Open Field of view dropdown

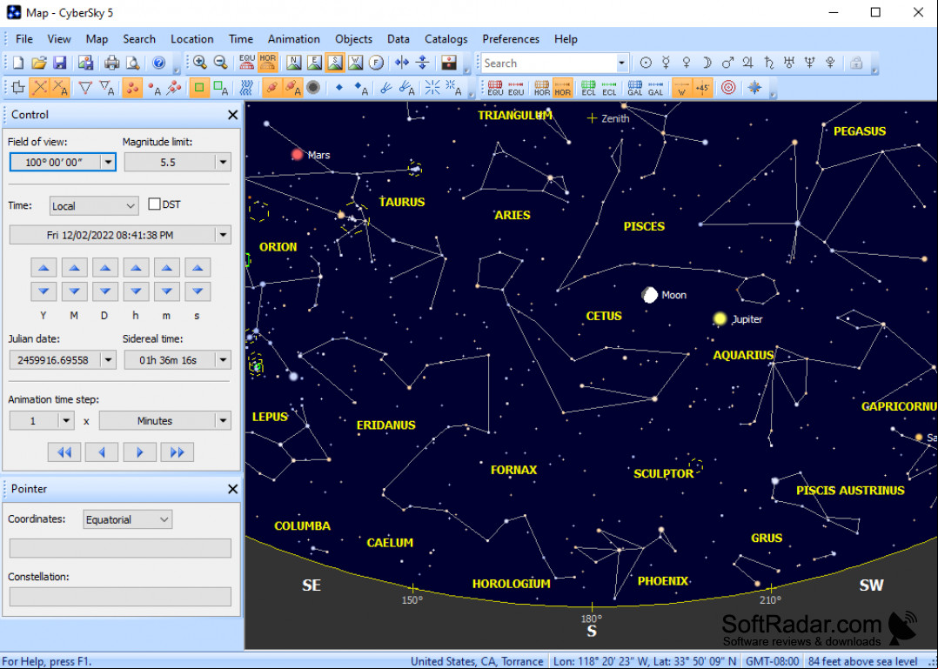(108, 162)
